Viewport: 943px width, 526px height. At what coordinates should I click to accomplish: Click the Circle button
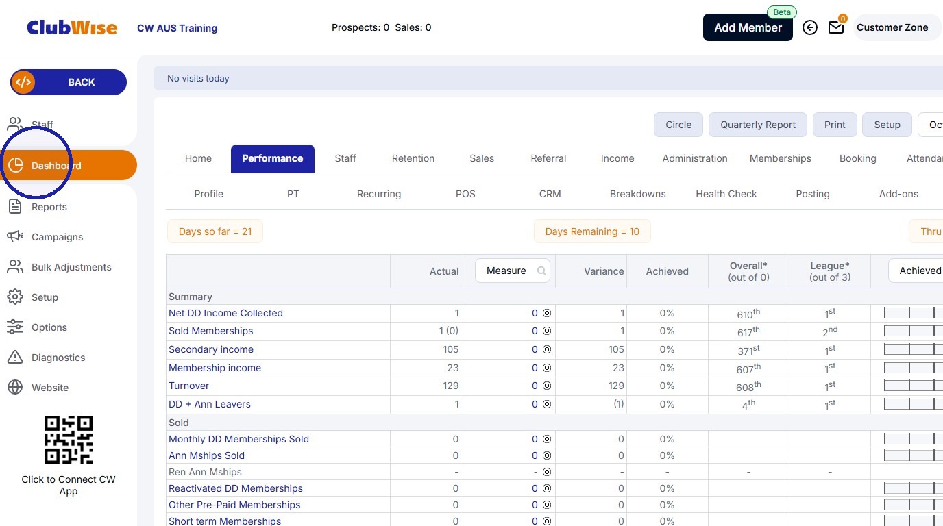[678, 125]
